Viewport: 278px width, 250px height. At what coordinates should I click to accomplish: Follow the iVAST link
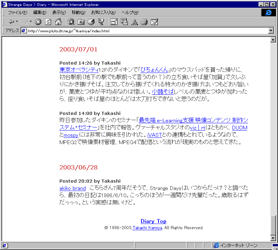pyautogui.click(x=154, y=135)
